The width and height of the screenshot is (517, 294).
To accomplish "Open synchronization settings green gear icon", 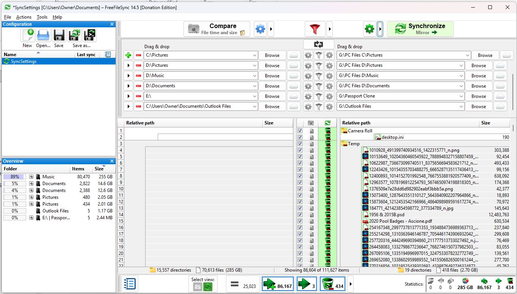I will [x=370, y=29].
